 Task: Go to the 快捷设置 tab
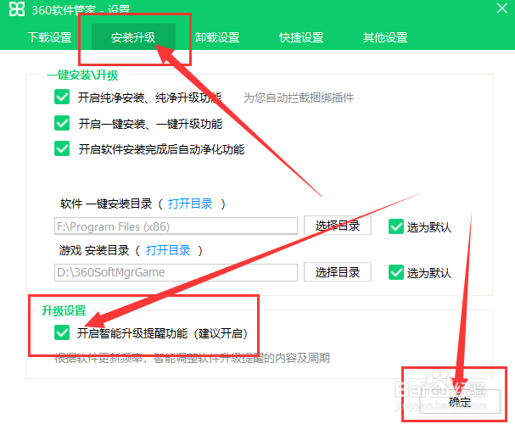click(x=301, y=37)
